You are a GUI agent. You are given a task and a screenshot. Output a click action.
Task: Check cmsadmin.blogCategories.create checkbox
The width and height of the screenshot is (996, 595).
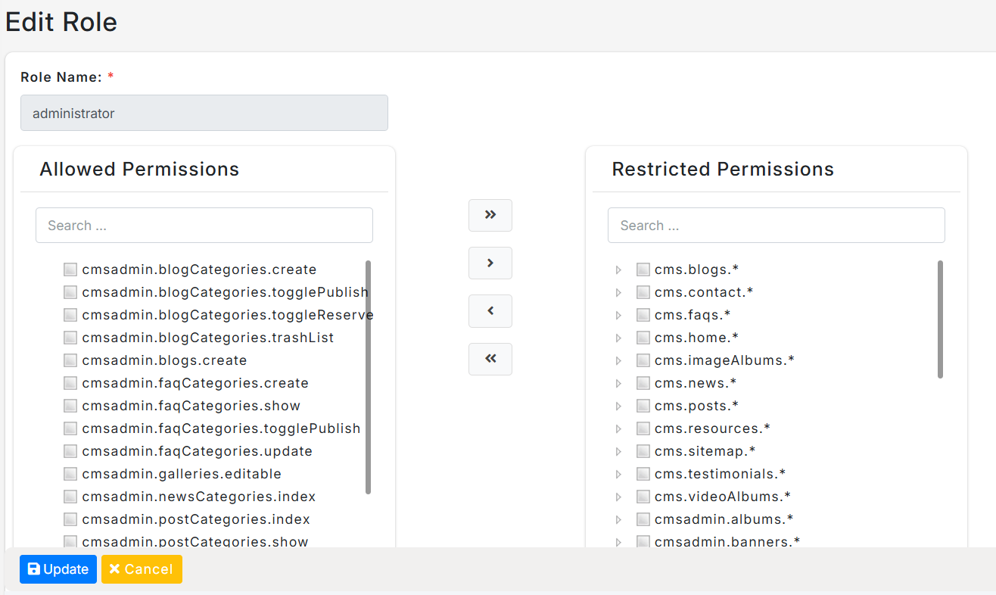click(70, 269)
